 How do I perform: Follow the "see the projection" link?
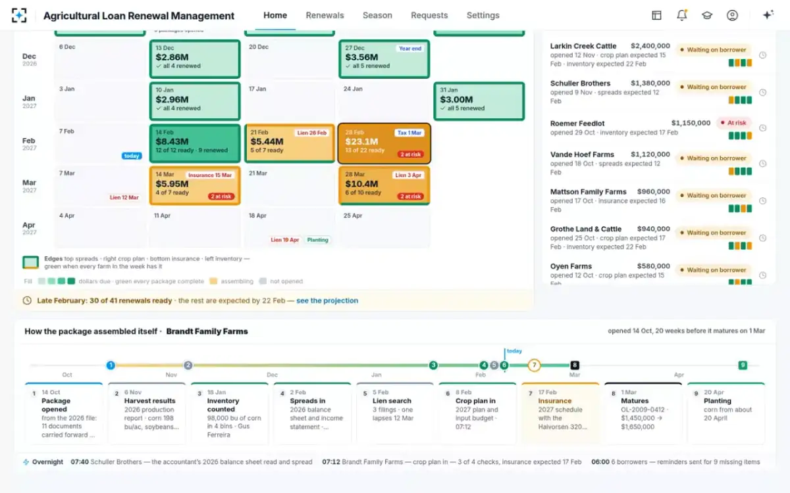tap(327, 300)
